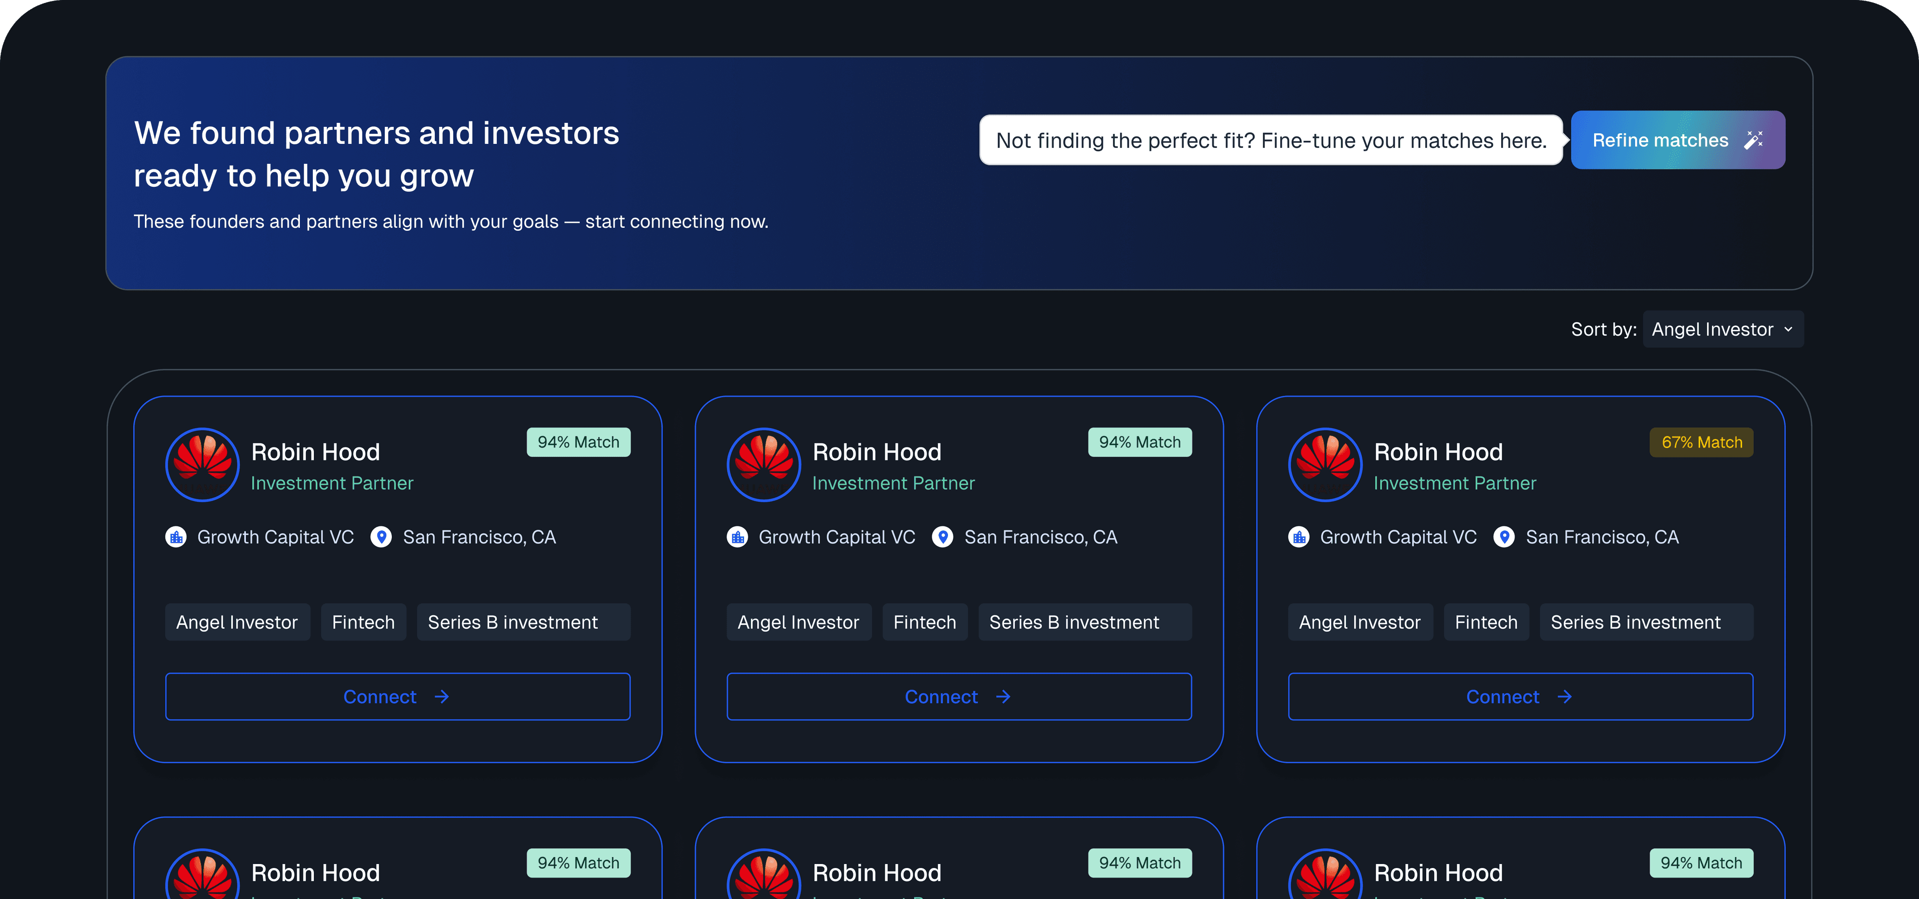Click the building icon beside Growth Capital VC

[176, 536]
